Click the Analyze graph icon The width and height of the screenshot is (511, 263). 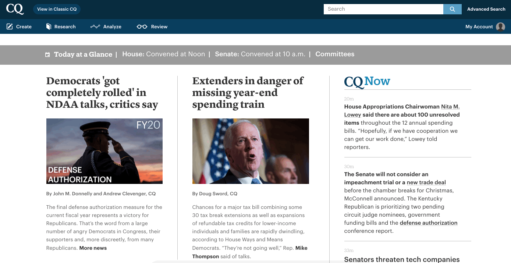click(x=95, y=26)
